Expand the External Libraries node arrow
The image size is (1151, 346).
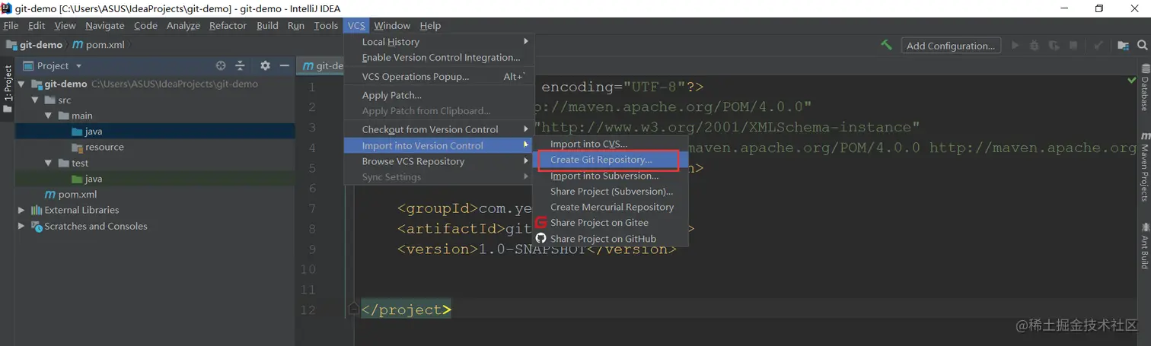click(21, 210)
